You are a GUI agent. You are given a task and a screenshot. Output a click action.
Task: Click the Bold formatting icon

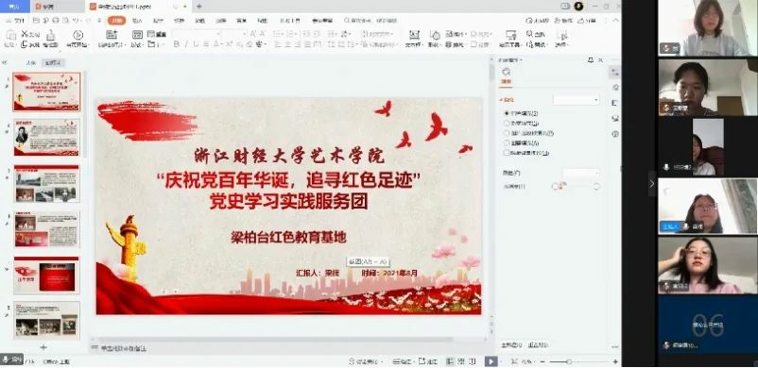(x=176, y=44)
